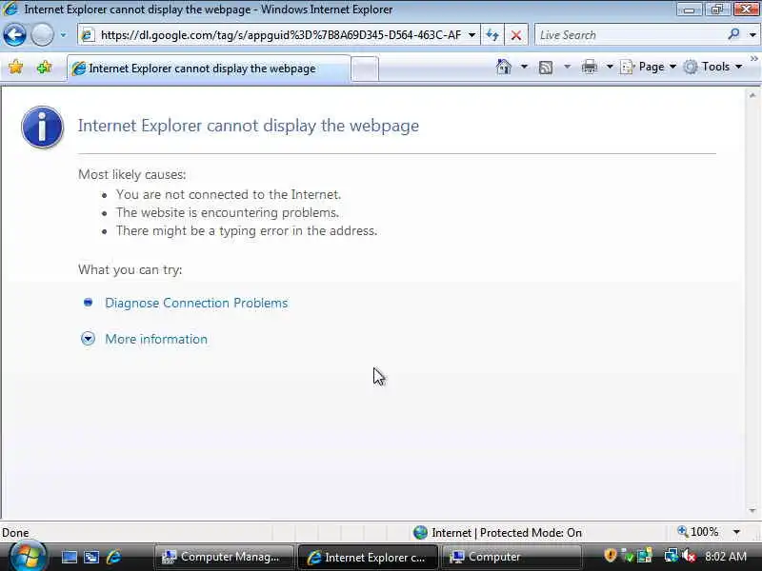Click the scroll up arrow

[752, 96]
